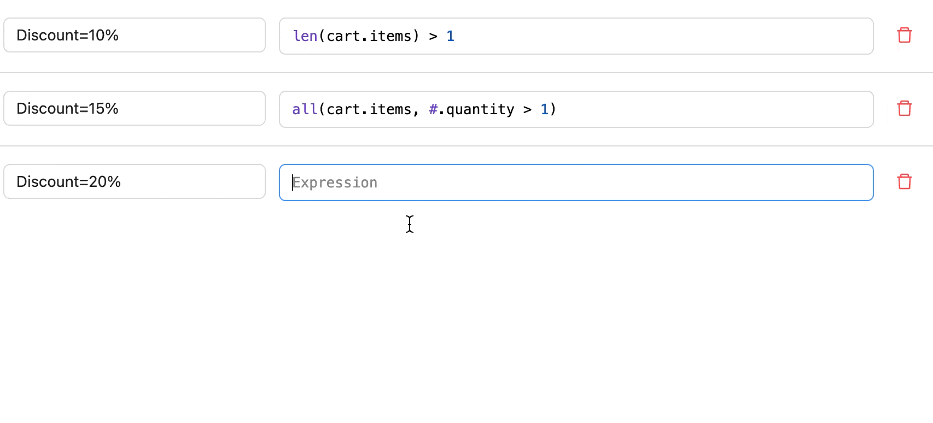Click the '10%' text in first name field
This screenshot has height=423, width=933.
(104, 36)
